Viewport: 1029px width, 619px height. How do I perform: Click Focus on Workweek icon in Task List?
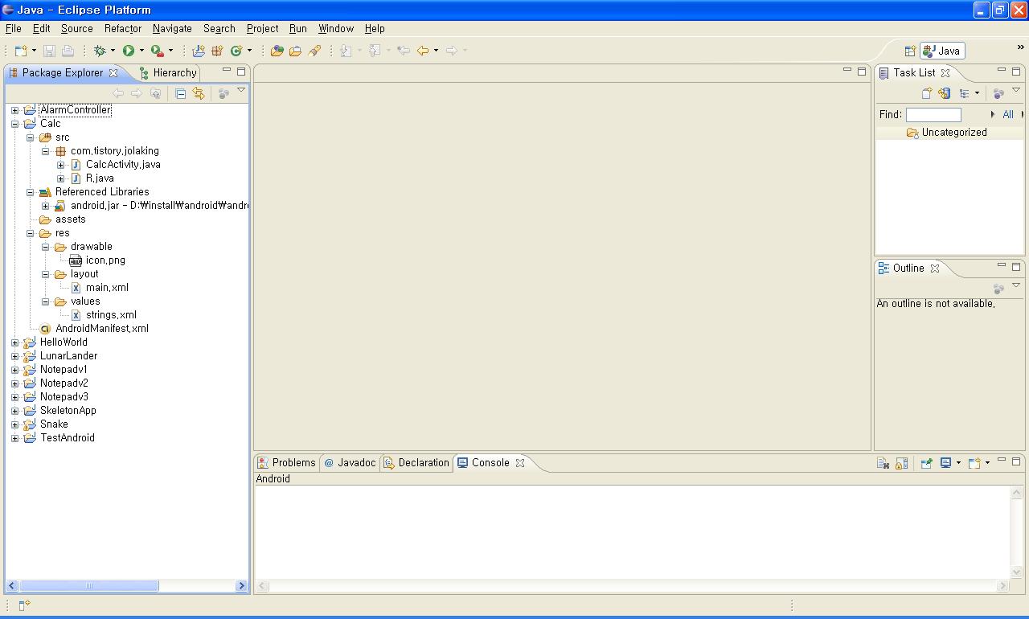(x=998, y=93)
